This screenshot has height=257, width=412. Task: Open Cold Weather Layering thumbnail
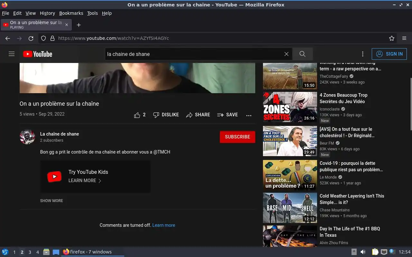coord(290,208)
